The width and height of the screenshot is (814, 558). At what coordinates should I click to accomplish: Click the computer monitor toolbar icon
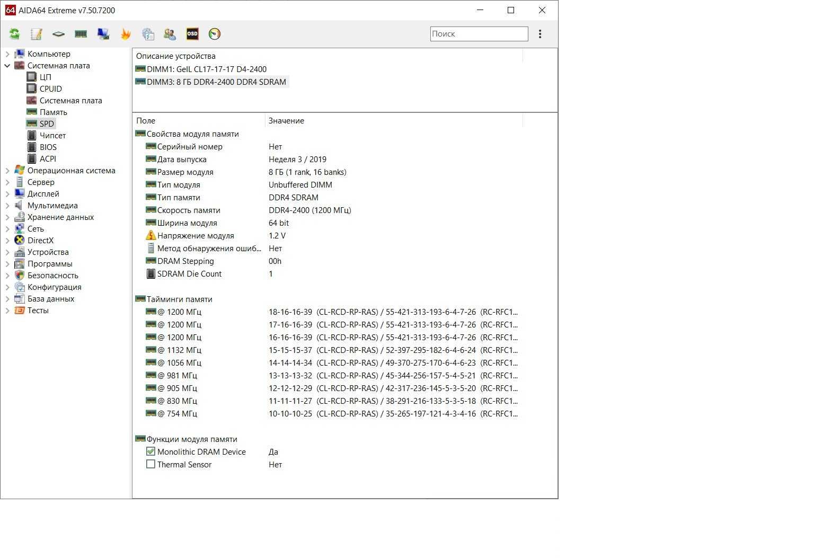click(103, 34)
